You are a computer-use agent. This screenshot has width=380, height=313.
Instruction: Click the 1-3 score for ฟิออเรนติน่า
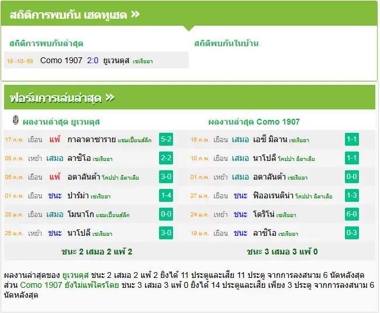[351, 195]
